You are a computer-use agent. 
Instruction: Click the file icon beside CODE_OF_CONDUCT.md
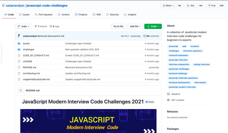(19, 55)
